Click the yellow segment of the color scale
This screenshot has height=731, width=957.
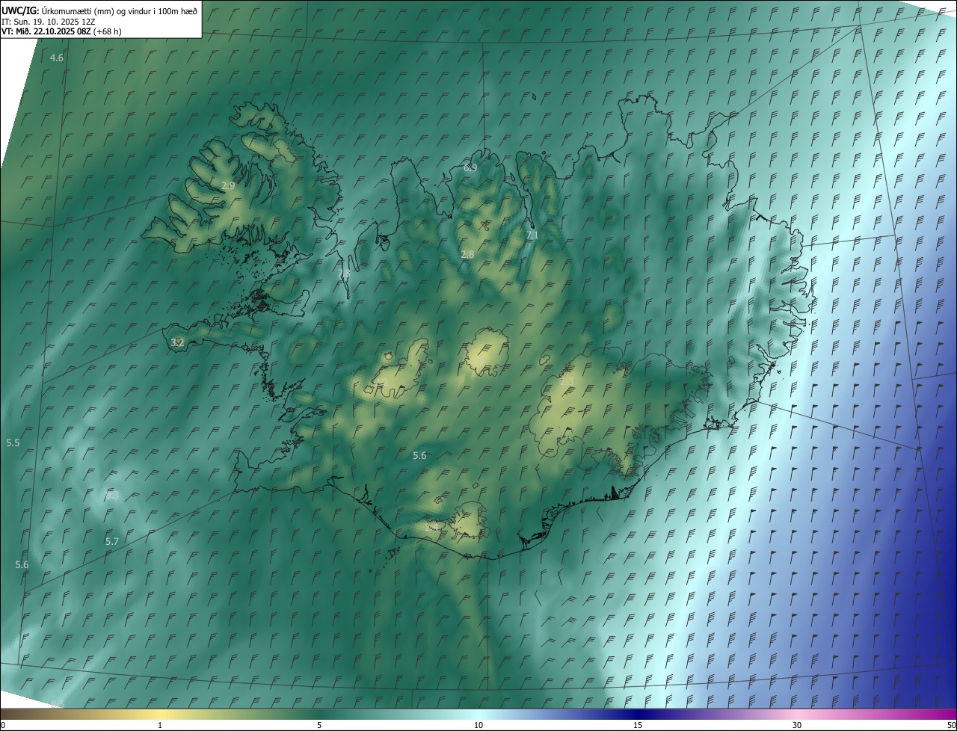click(x=161, y=714)
